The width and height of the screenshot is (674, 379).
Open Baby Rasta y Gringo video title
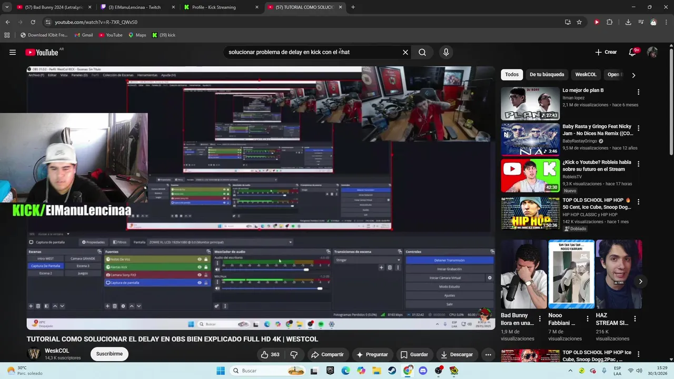coord(598,130)
